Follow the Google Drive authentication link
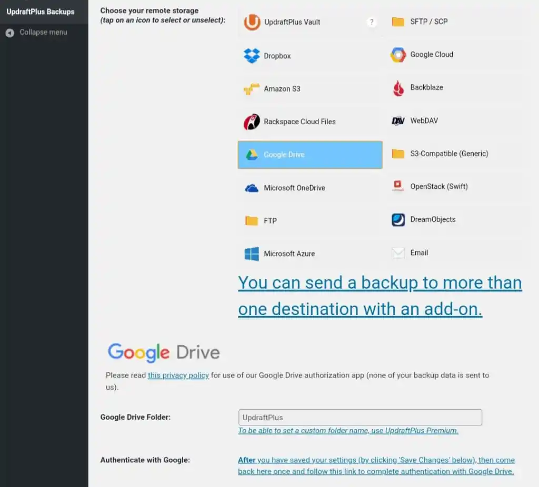 pyautogui.click(x=376, y=466)
